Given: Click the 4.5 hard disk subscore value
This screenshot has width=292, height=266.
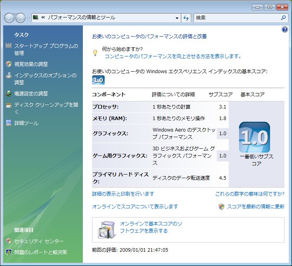Looking at the screenshot, I should pos(223,178).
